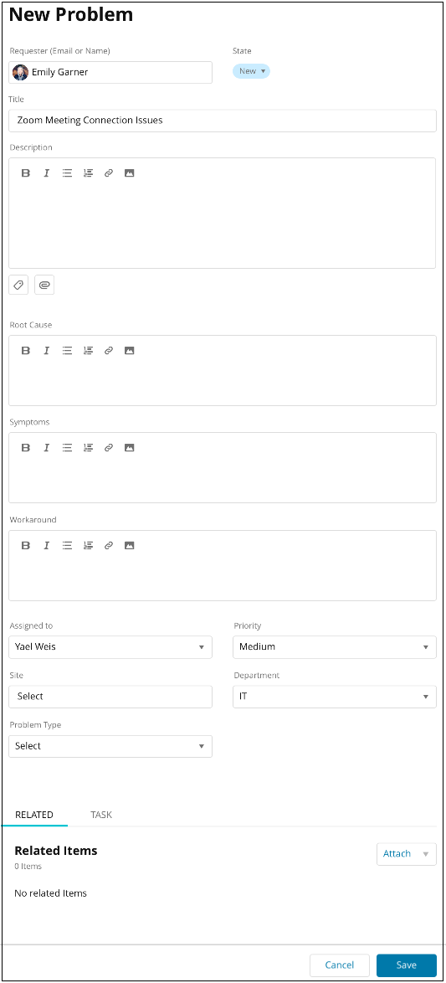This screenshot has width=446, height=983.
Task: Toggle italic in the Symptoms editor
Action: [46, 448]
